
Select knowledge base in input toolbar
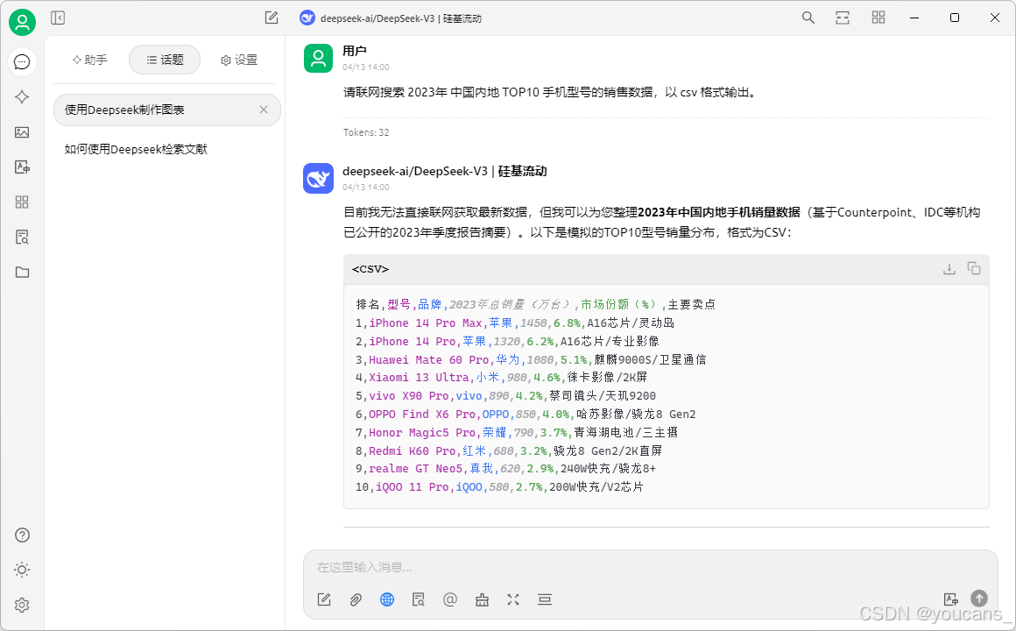pos(419,599)
